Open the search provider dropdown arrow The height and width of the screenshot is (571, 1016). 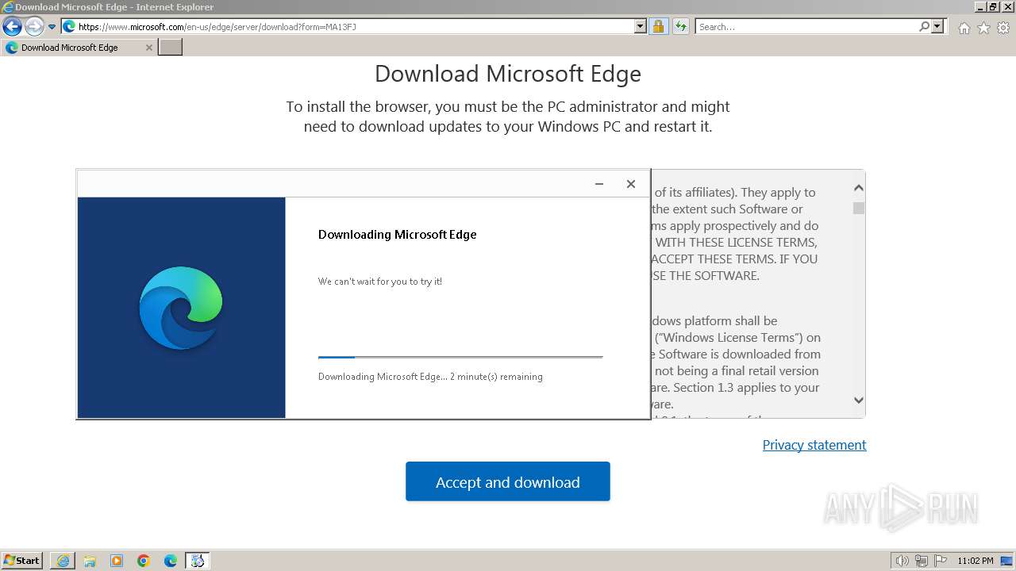[x=937, y=26]
